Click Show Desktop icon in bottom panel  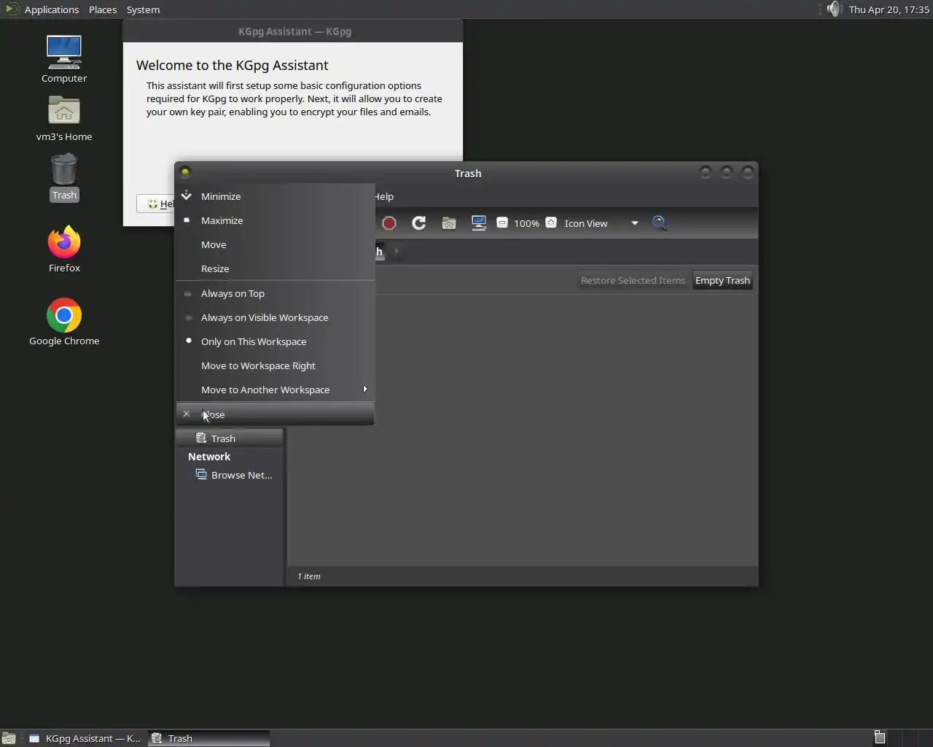[x=9, y=738]
